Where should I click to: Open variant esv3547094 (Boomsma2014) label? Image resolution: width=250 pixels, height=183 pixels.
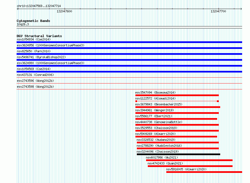(x=155, y=92)
